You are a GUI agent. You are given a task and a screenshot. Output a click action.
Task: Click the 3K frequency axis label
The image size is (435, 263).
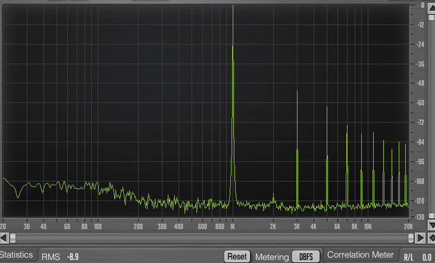pos(297,227)
